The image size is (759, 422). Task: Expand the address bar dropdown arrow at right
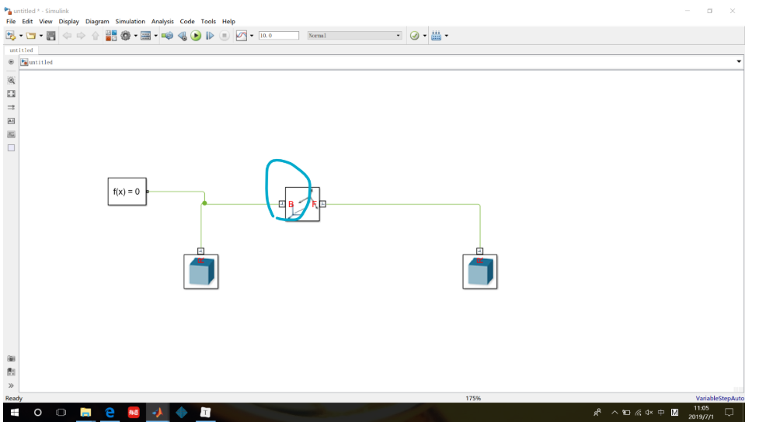pyautogui.click(x=739, y=61)
